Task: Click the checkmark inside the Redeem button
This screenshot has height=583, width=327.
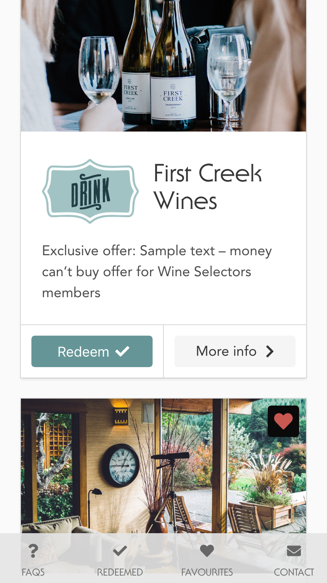Action: [x=122, y=351]
